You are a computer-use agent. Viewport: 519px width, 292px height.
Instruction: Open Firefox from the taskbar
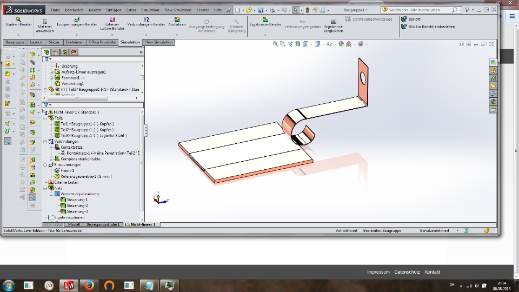pos(89,285)
